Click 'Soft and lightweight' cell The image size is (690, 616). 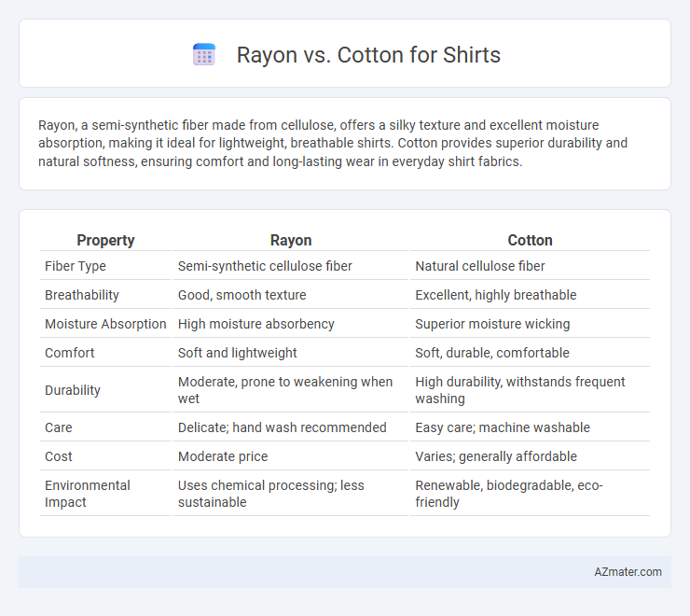point(238,353)
